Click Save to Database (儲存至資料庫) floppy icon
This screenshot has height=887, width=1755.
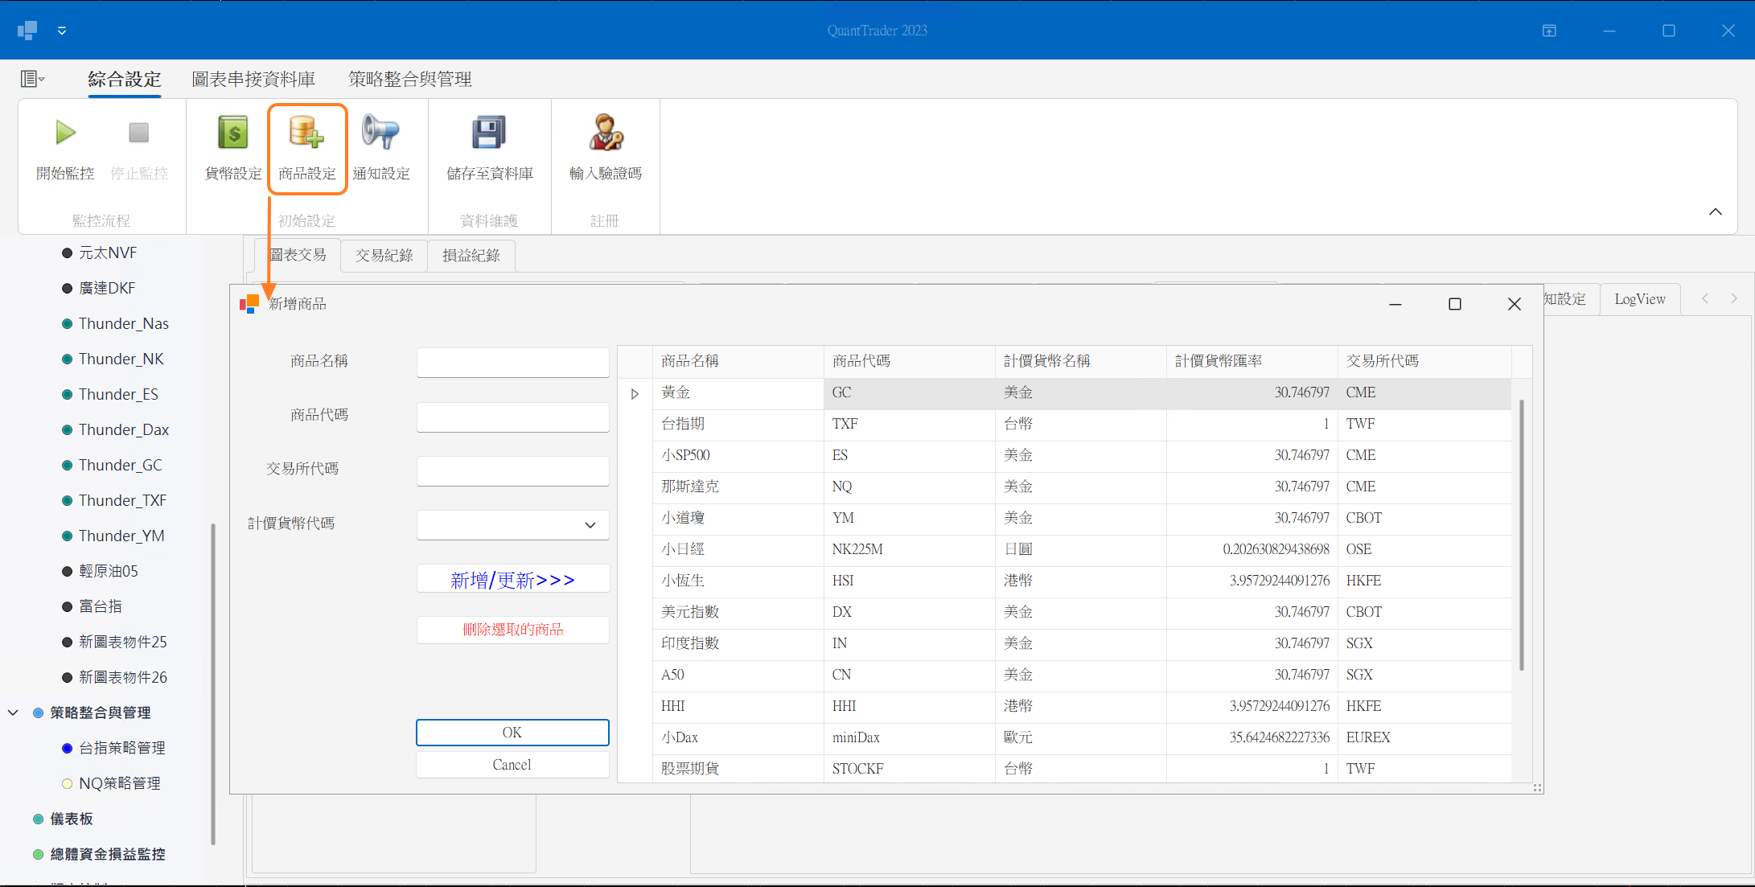[489, 133]
